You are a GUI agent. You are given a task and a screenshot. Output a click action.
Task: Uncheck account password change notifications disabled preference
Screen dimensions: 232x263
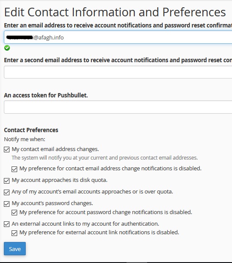pos(15,213)
